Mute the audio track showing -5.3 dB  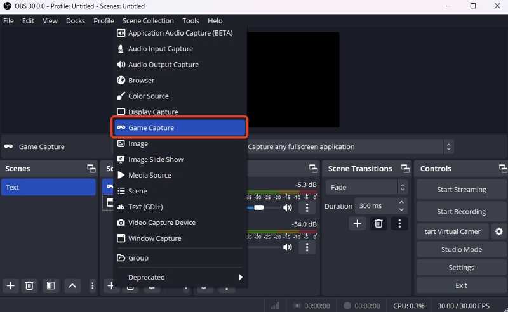[288, 207]
